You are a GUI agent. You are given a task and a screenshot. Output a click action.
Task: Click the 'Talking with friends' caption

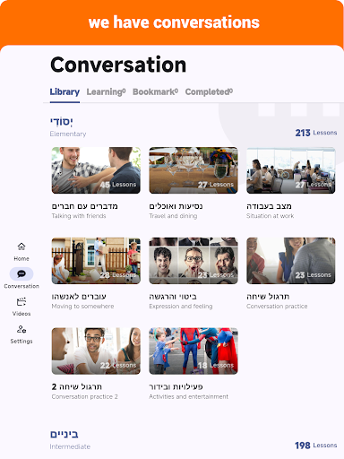click(x=79, y=216)
